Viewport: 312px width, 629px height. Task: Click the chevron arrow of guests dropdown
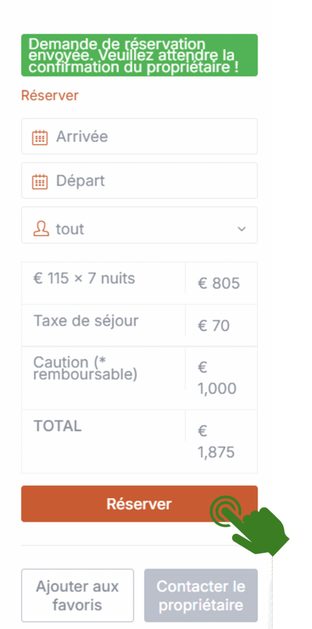(241, 229)
